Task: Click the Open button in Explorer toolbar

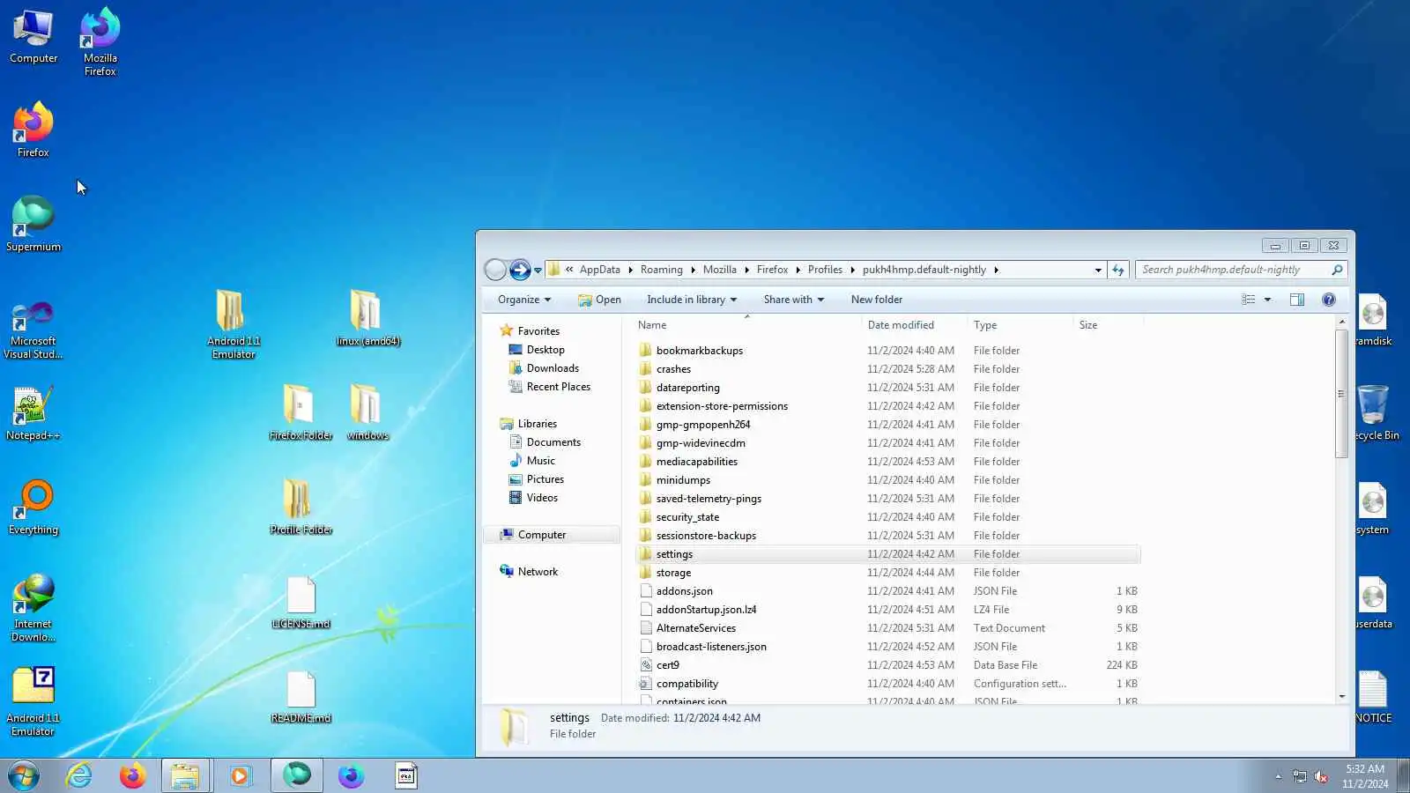Action: click(x=599, y=300)
